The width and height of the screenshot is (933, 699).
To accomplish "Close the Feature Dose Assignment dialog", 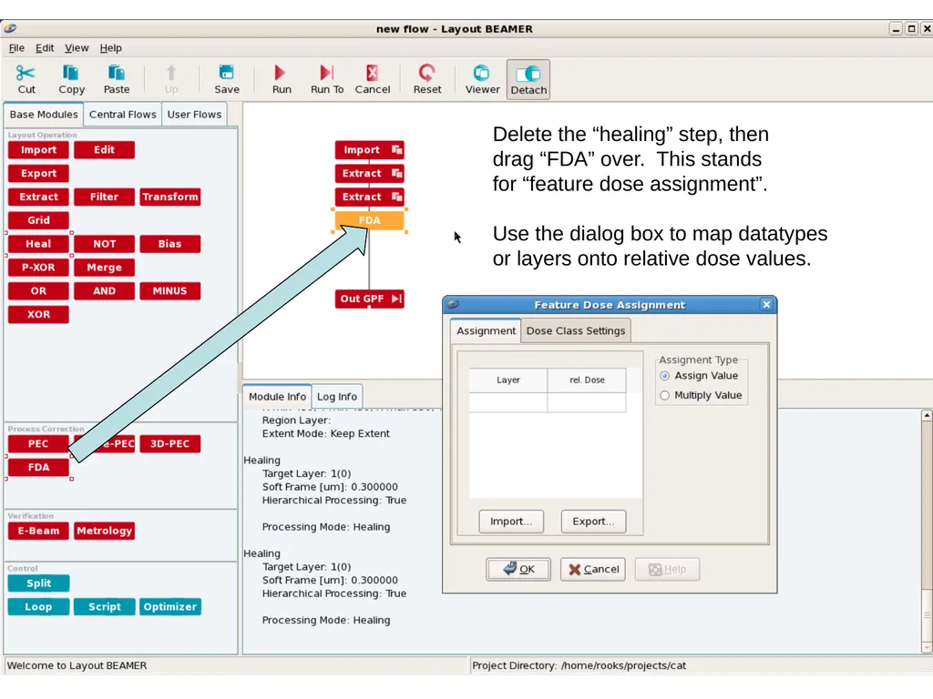I will click(x=766, y=304).
